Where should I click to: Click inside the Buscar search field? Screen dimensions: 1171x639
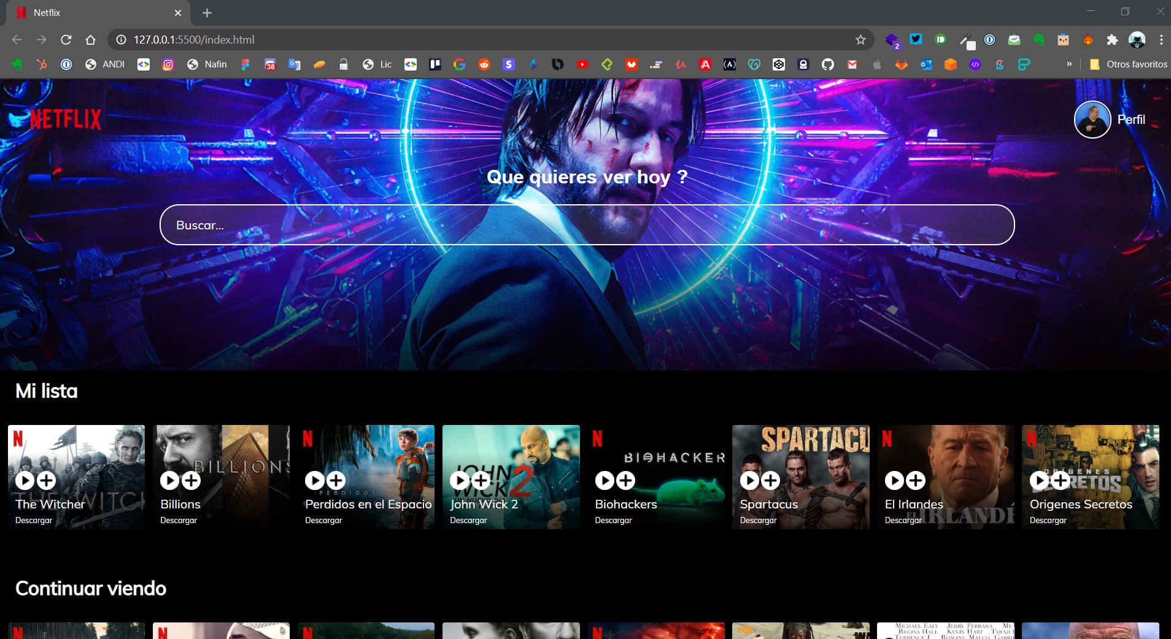[587, 224]
